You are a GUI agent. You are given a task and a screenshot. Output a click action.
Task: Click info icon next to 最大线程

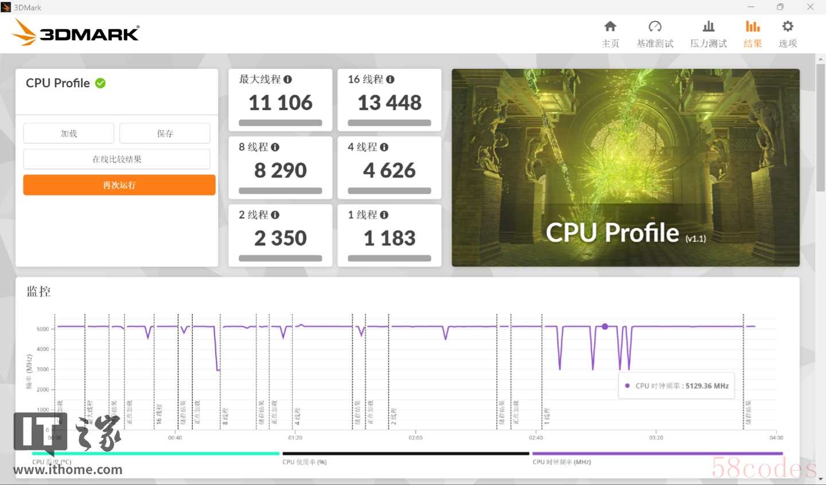click(x=288, y=80)
